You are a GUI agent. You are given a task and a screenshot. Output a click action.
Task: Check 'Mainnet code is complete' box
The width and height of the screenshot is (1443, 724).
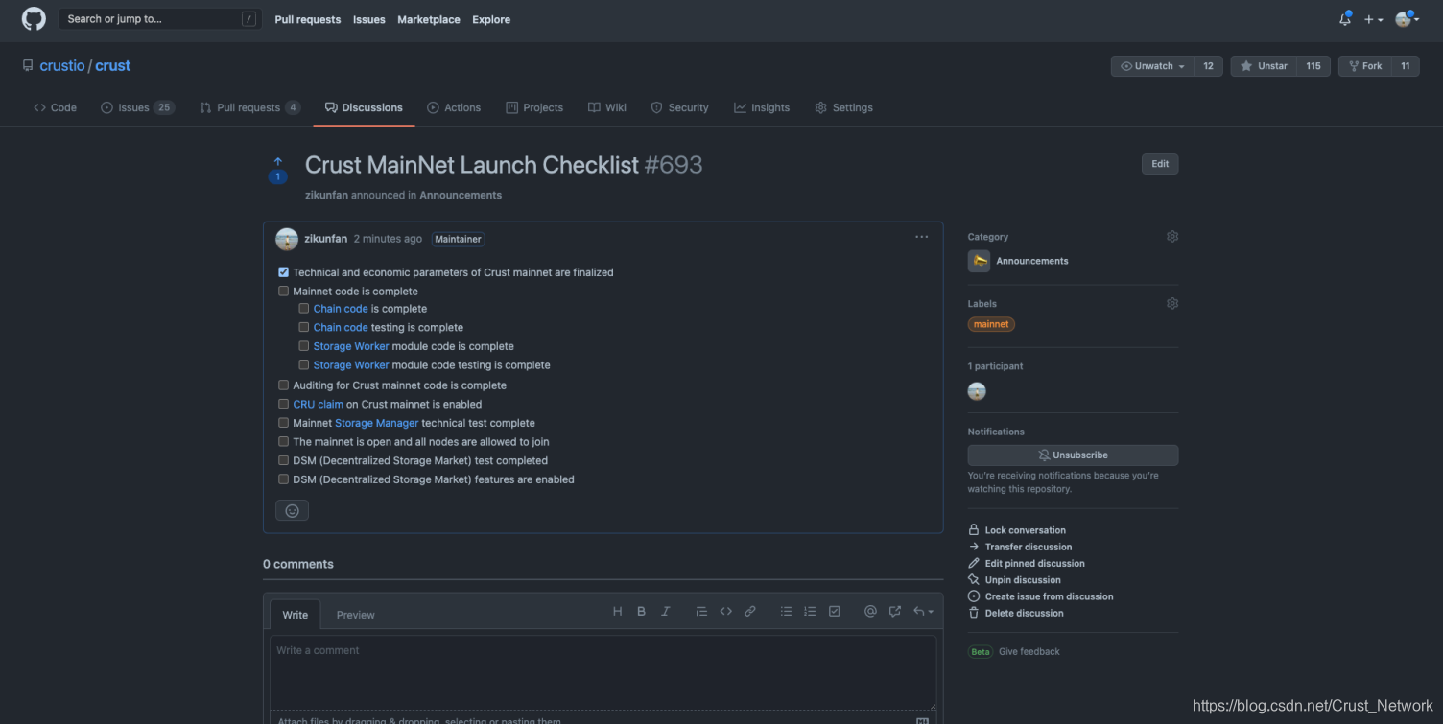click(283, 292)
